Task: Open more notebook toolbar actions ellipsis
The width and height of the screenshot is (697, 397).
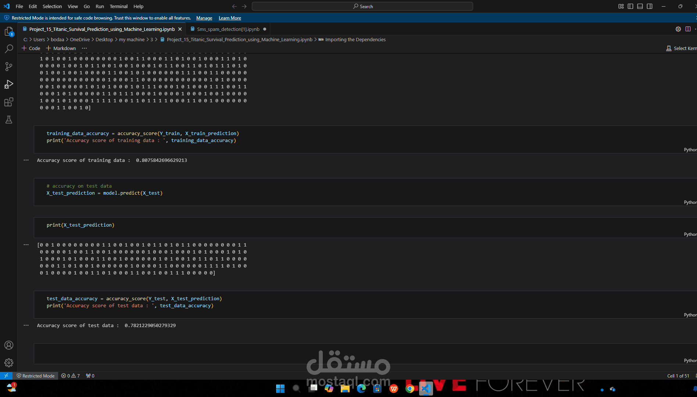Action: (84, 48)
